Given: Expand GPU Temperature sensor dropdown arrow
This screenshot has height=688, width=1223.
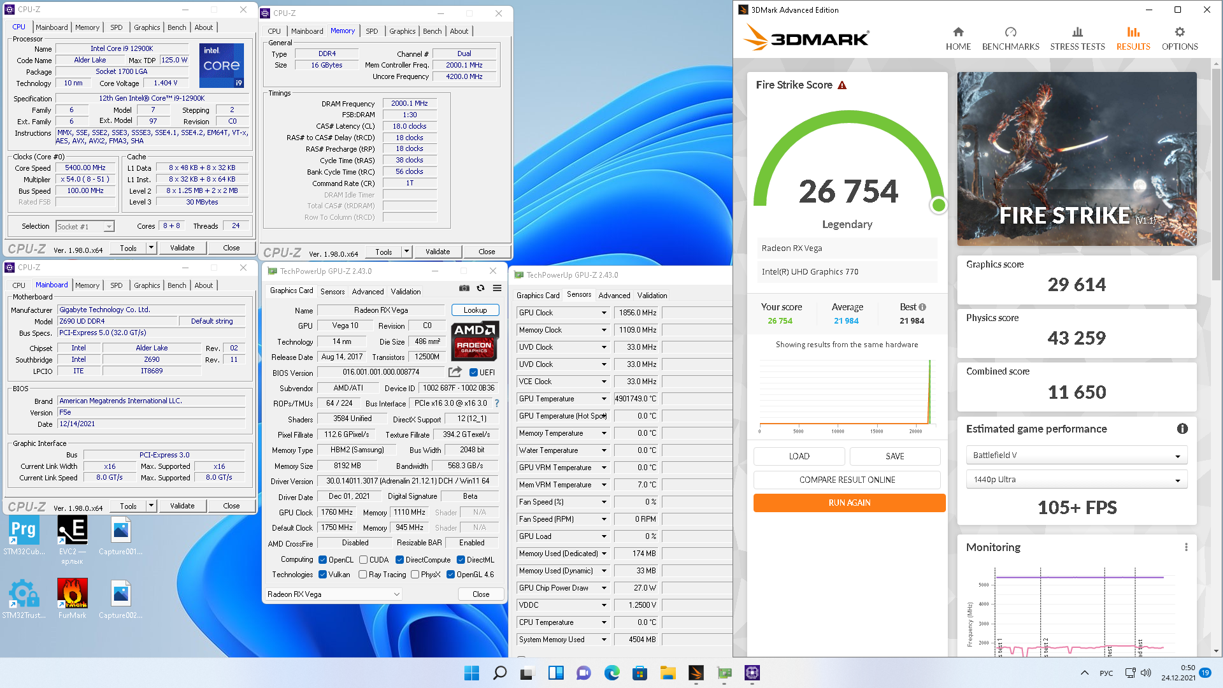Looking at the screenshot, I should coord(604,399).
